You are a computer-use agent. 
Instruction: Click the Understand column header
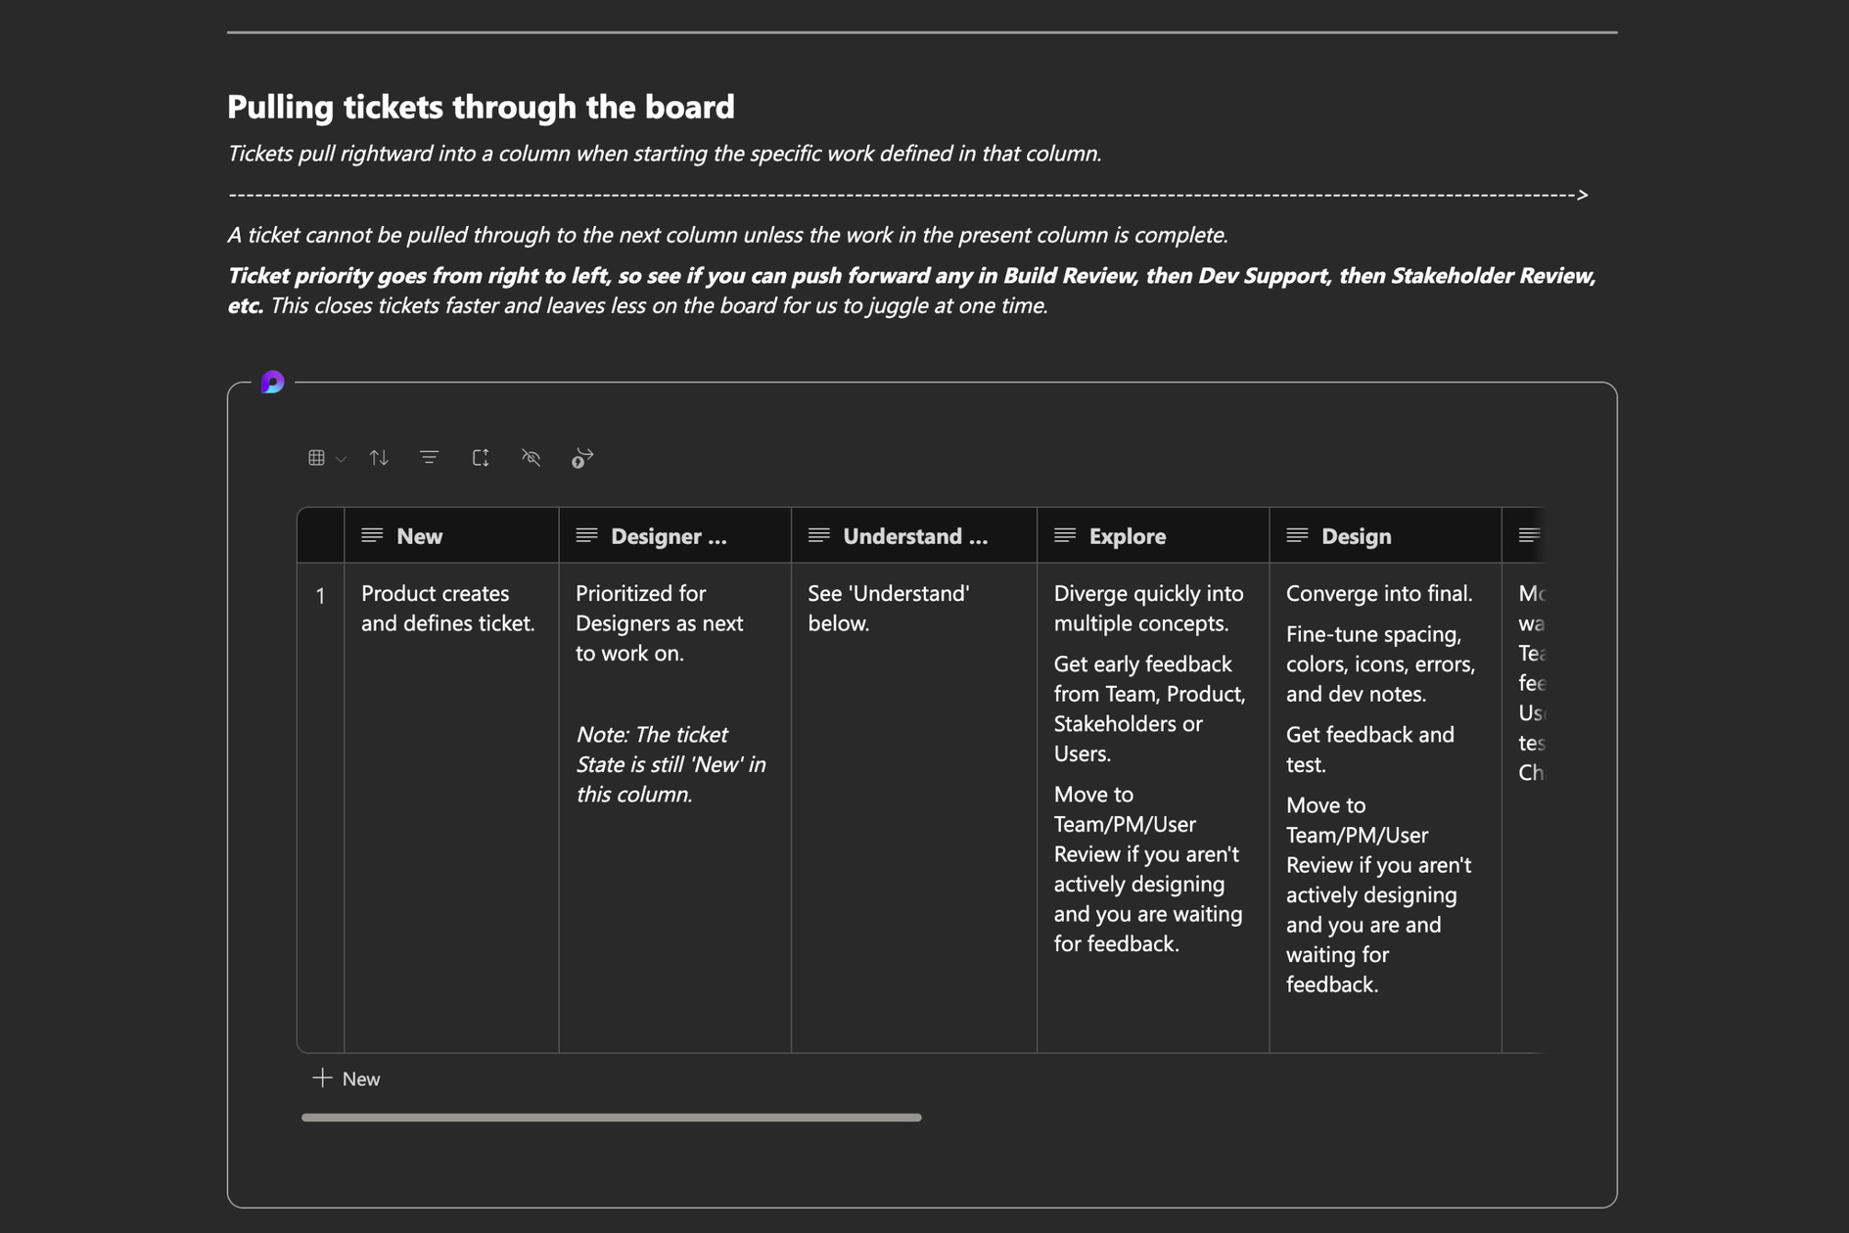[914, 536]
